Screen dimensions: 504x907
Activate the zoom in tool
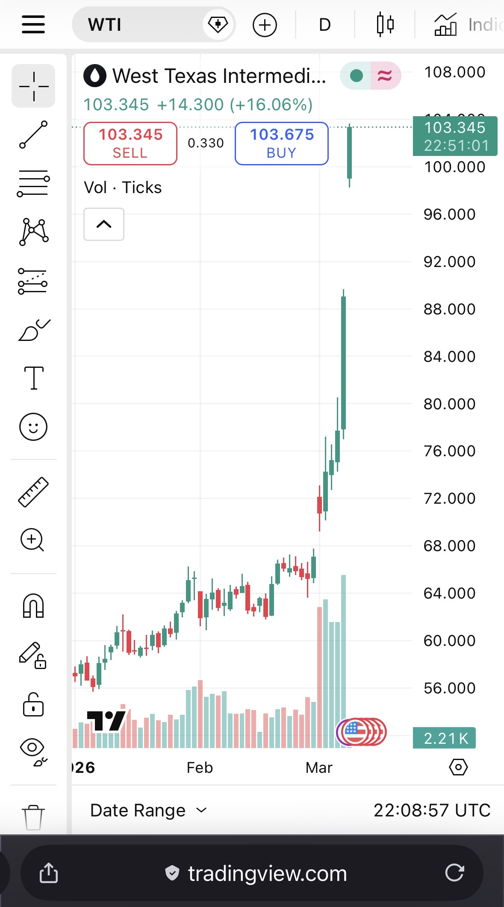coord(32,540)
